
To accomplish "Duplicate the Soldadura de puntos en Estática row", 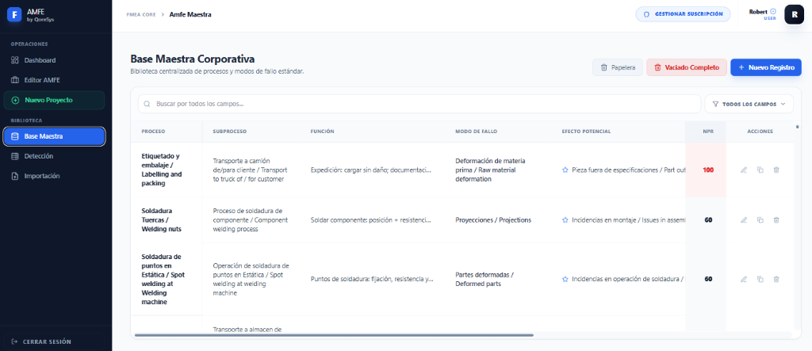I will pyautogui.click(x=760, y=279).
